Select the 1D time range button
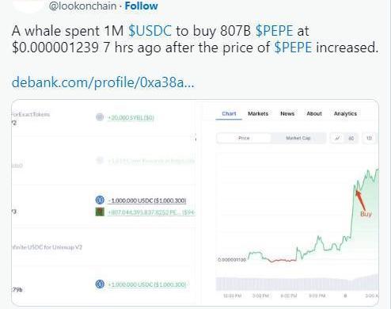Image resolution: width=391 pixels, height=309 pixels. point(369,138)
